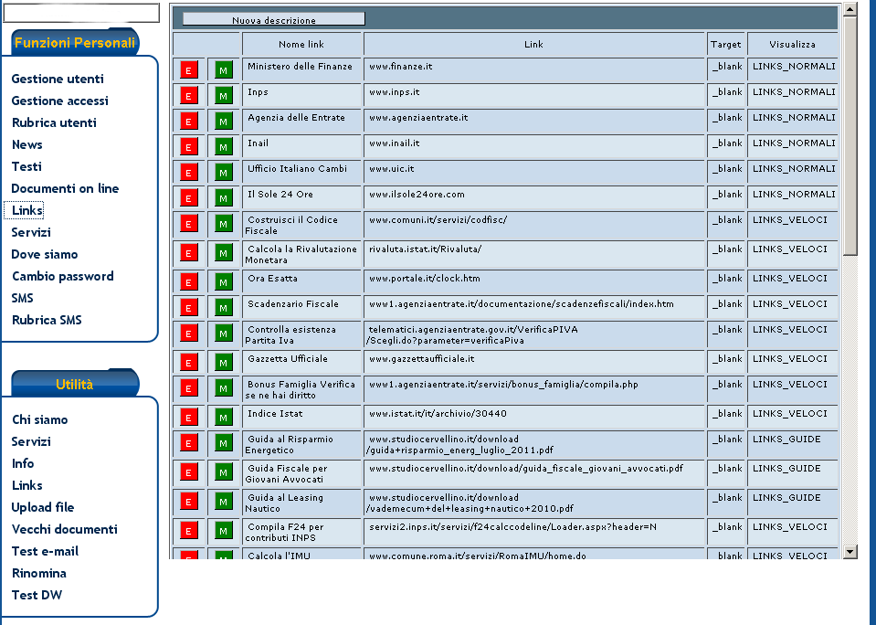Click green M icon for Il Sole 24 Ore
876x625 pixels.
(224, 198)
